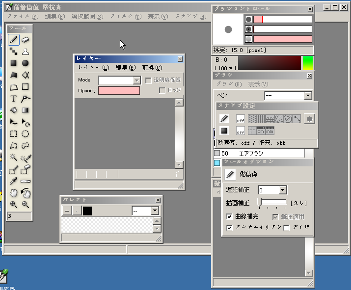Select the hand pan tool

tap(13, 193)
